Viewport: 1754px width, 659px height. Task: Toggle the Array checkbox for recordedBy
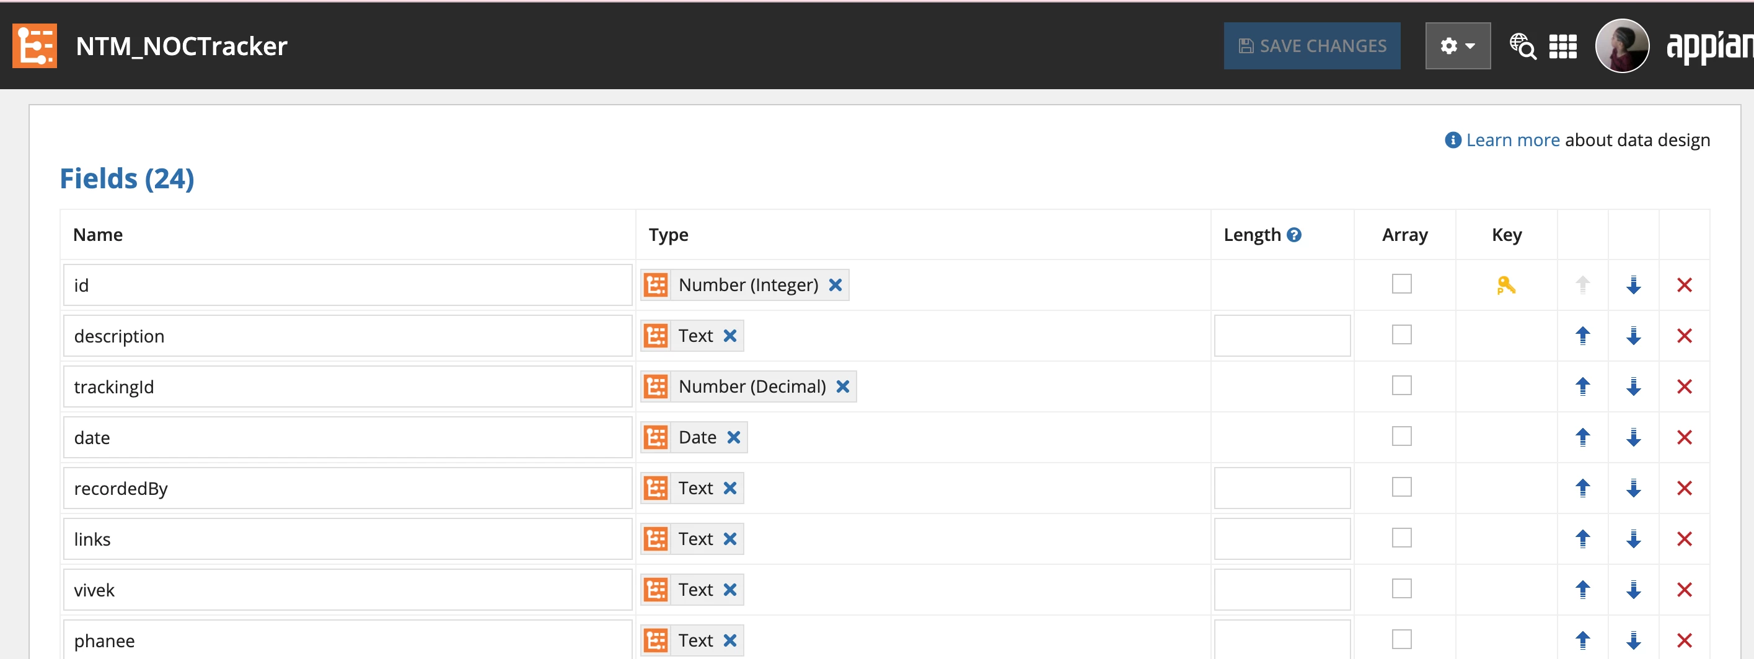coord(1401,487)
